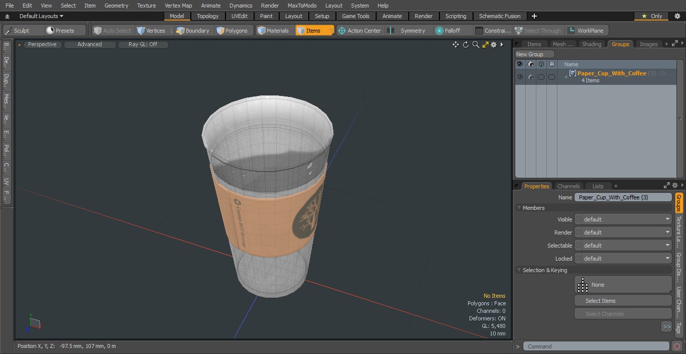Viewport: 686px width, 354px height.
Task: Edit the group Name field
Action: point(623,197)
